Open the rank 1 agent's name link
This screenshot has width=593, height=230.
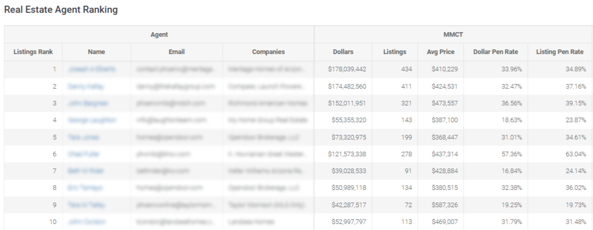tap(92, 69)
